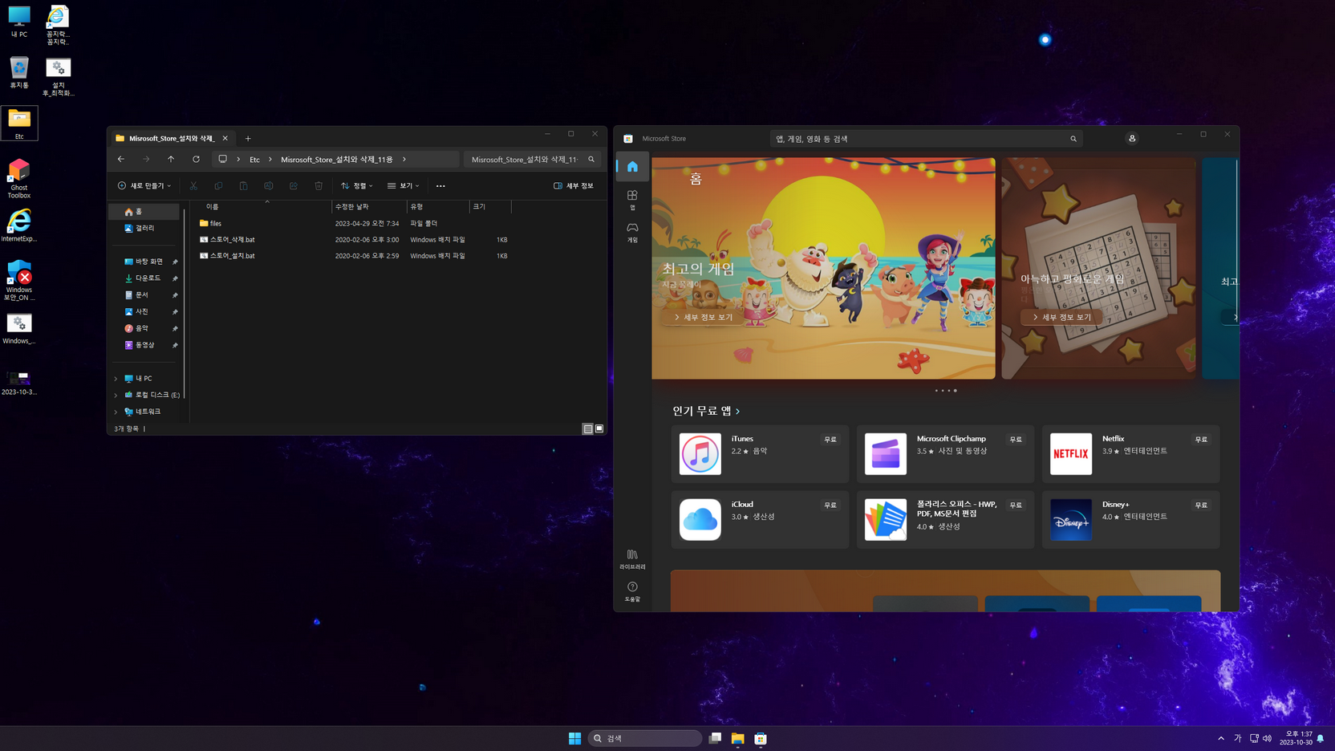Sort files by 이름 column header
1335x751 pixels.
coord(262,206)
